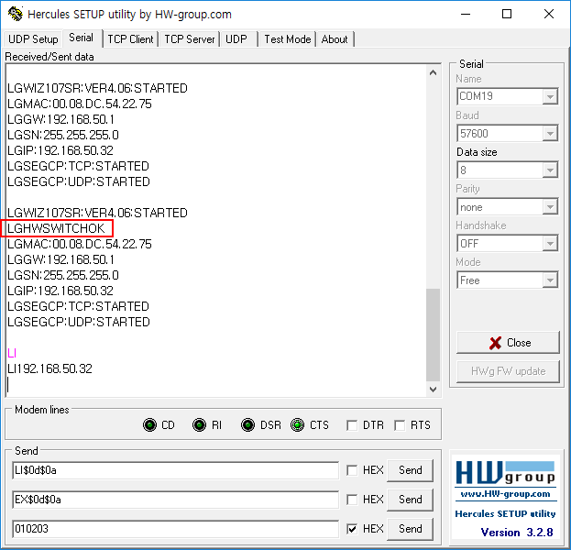Open the serial port Name dropdown COM19
571x550 pixels.
[x=550, y=96]
